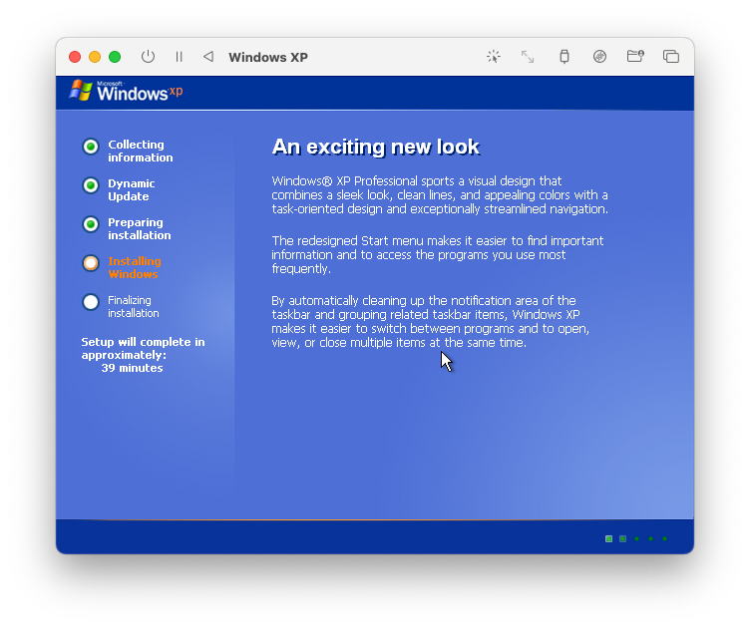The width and height of the screenshot is (750, 628).
Task: Click the "An exciting new look" heading
Action: point(375,147)
